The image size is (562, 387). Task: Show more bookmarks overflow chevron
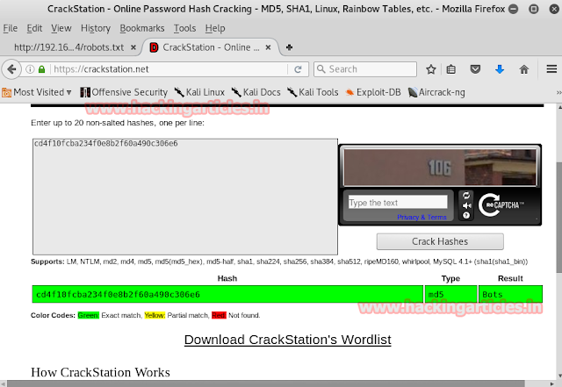click(558, 92)
